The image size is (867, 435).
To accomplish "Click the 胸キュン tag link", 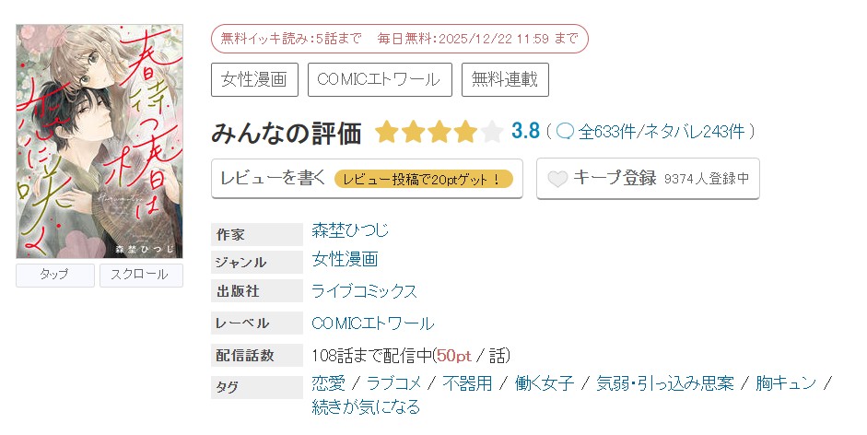I will click(x=785, y=383).
